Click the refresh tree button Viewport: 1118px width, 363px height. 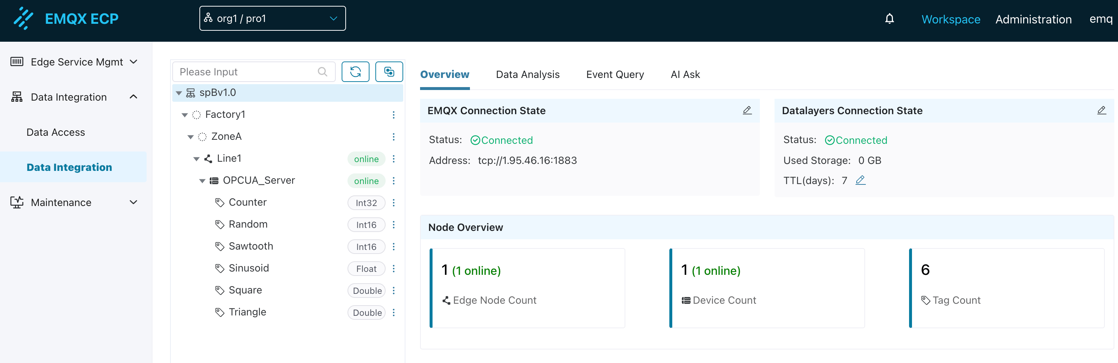[x=355, y=72]
